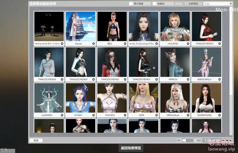The image size is (238, 153).
Task: Adjust the 限制 limit slider
Action: click(188, 140)
